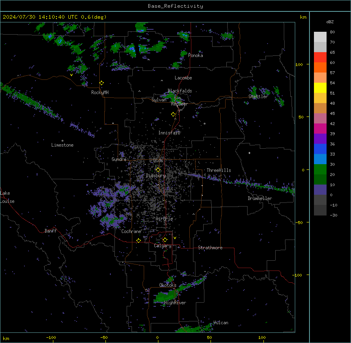
Task: Click the Limestone label
Action: coord(62,145)
